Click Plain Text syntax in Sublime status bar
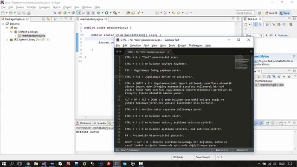297x167 pixels. (x=242, y=150)
